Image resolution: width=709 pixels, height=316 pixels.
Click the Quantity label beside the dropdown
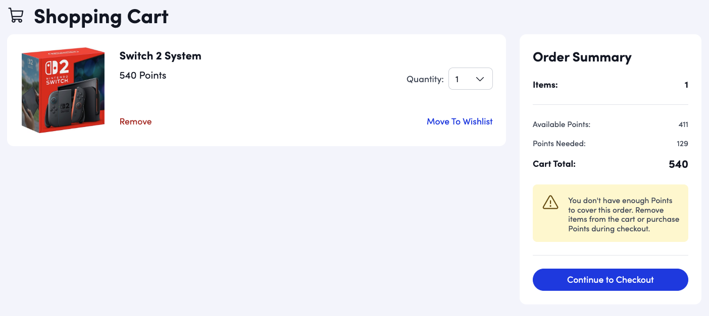click(x=425, y=79)
